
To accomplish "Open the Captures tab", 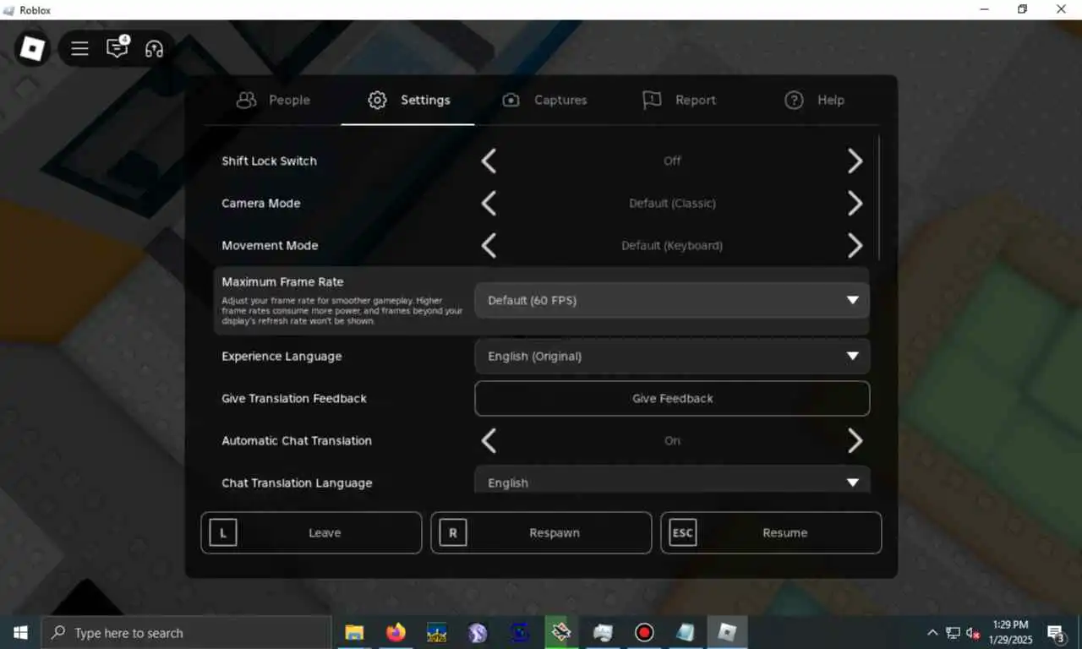I will pos(544,100).
